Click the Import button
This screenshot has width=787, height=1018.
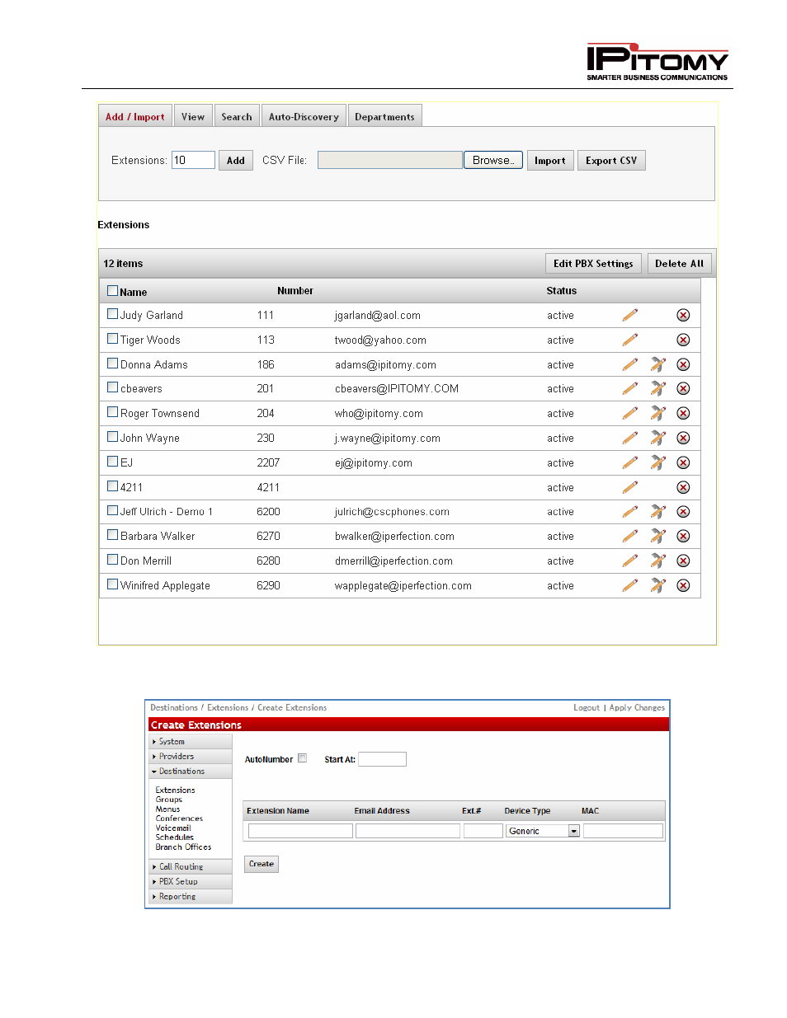click(550, 161)
